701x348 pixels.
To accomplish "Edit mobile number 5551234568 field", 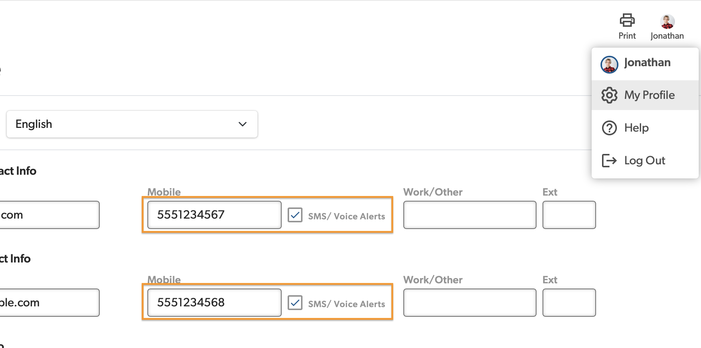I will tap(214, 303).
